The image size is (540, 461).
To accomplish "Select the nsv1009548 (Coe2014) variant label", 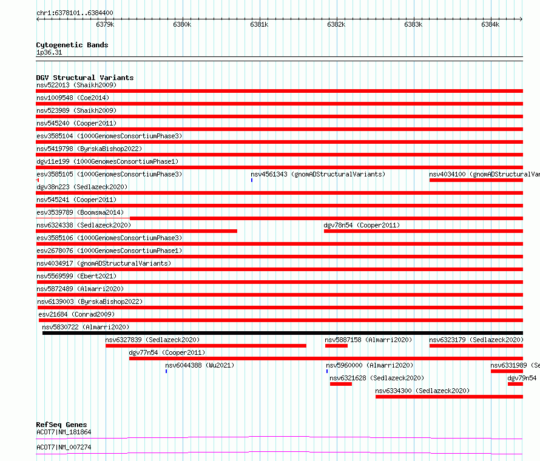I will point(73,98).
